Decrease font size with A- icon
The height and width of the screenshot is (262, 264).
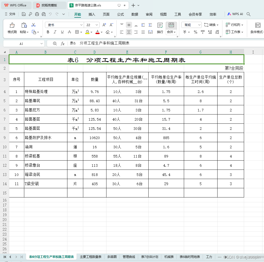(111, 25)
